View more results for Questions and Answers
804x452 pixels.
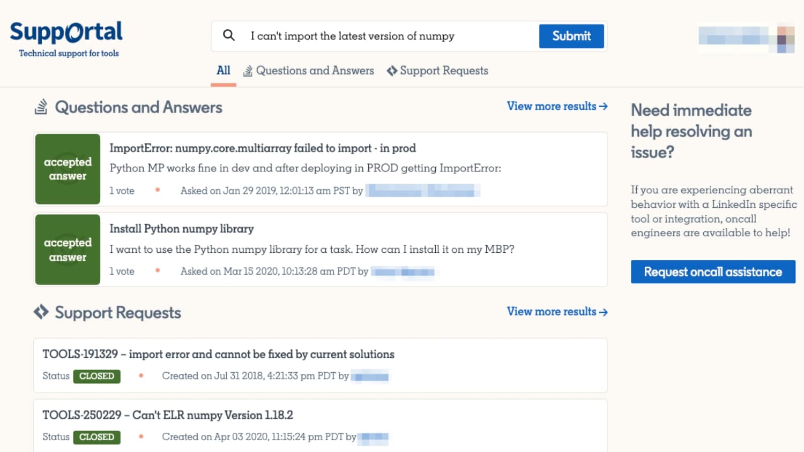tap(557, 106)
